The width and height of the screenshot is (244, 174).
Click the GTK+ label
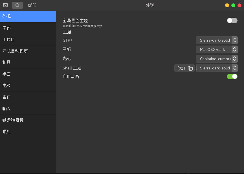(68, 40)
